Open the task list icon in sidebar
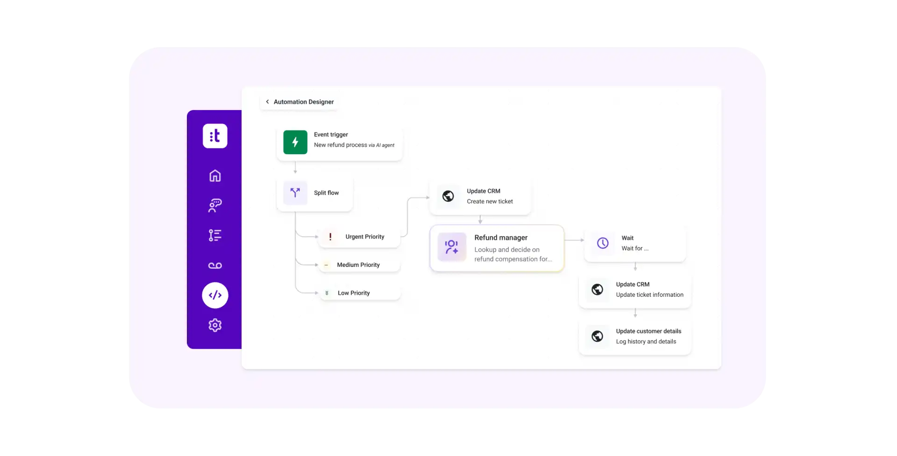This screenshot has width=897, height=456. pyautogui.click(x=215, y=235)
